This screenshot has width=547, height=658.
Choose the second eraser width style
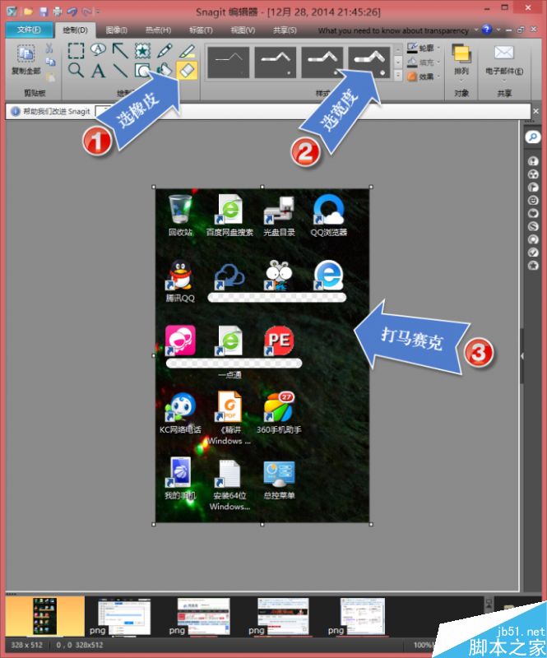276,63
